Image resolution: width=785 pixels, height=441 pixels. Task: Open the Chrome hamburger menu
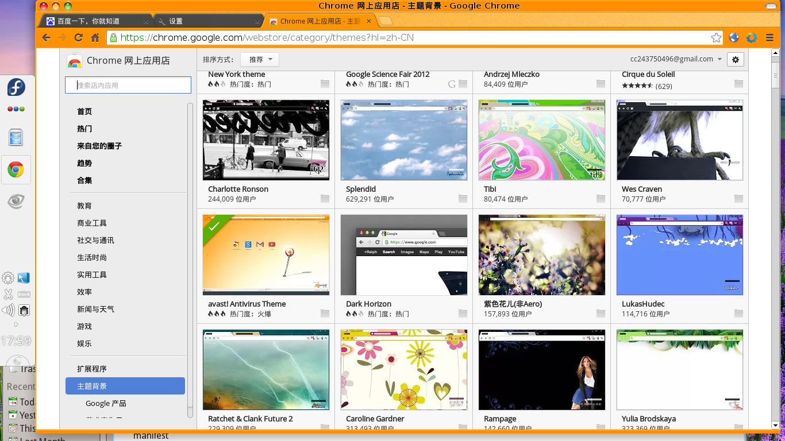tap(769, 38)
